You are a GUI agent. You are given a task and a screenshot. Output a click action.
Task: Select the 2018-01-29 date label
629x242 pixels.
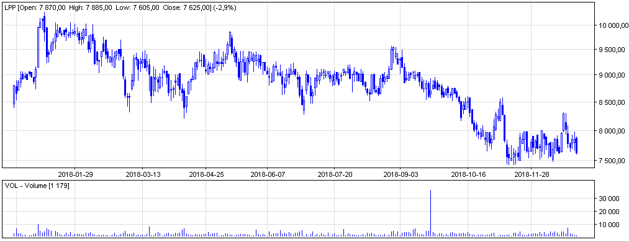coord(75,174)
